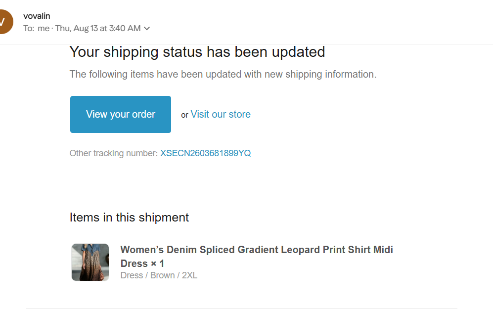Click the separator line under the email header
The image size is (493, 309).
246,44
